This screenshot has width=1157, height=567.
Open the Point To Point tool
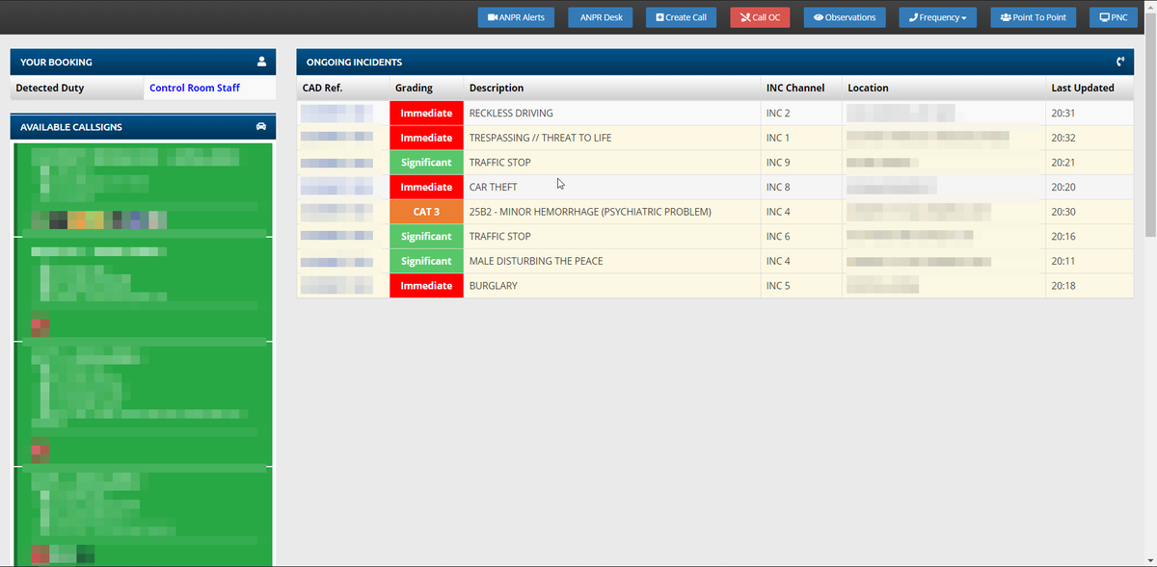1033,17
